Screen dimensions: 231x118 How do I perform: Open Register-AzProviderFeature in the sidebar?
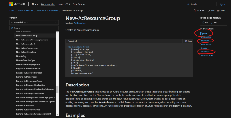[x=28, y=69]
